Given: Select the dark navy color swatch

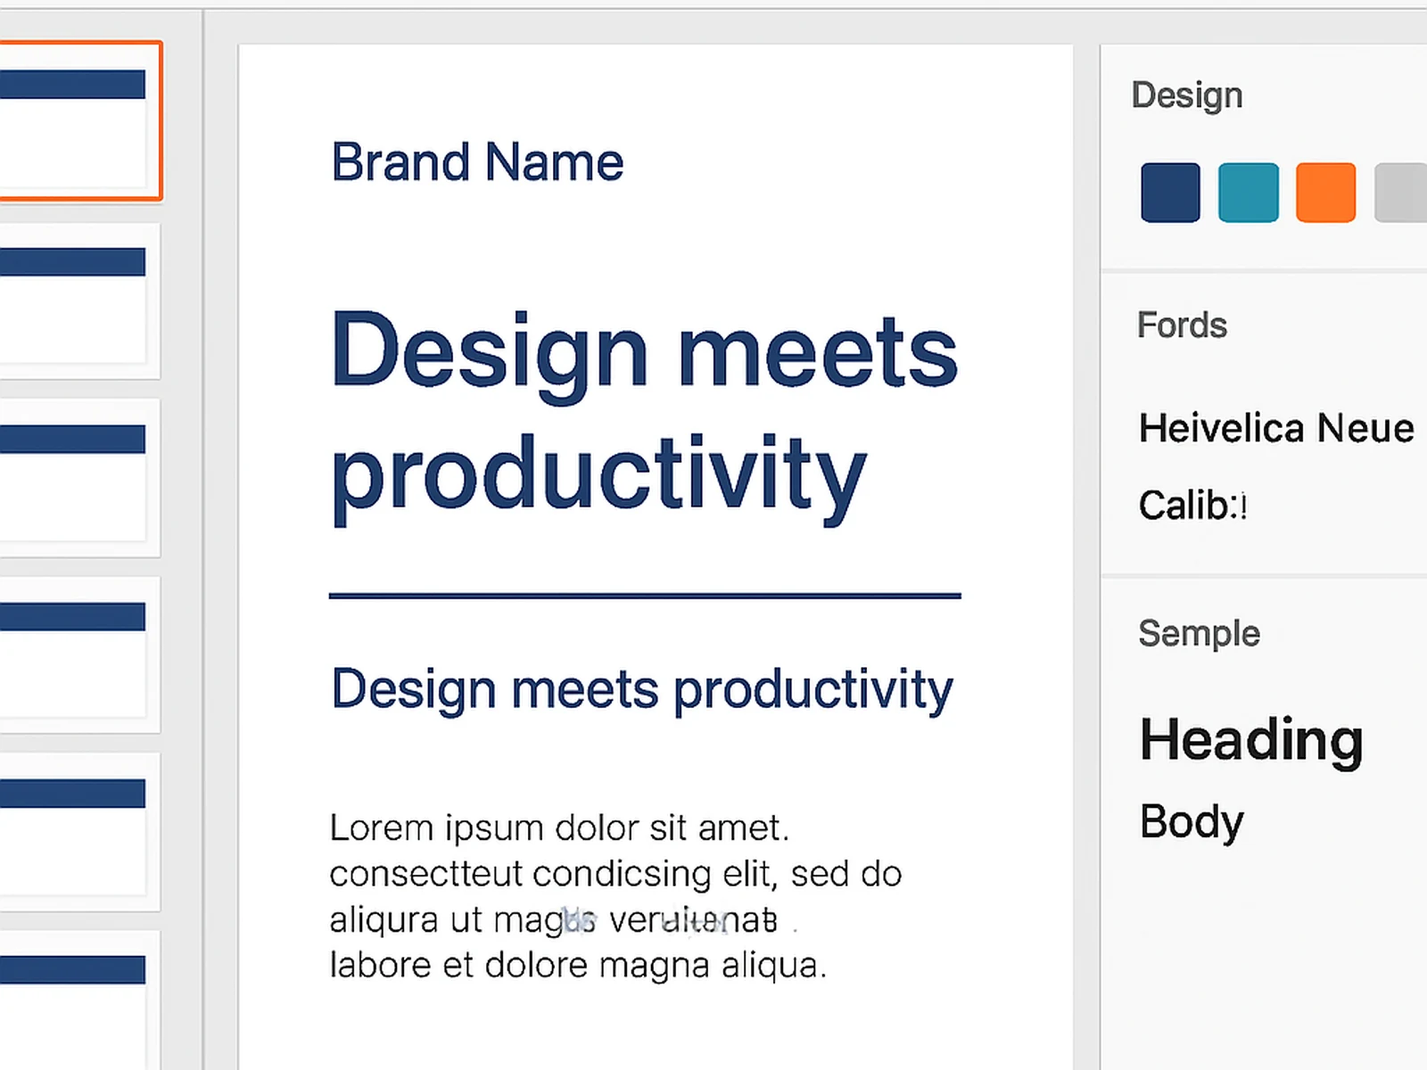Looking at the screenshot, I should click(1169, 192).
